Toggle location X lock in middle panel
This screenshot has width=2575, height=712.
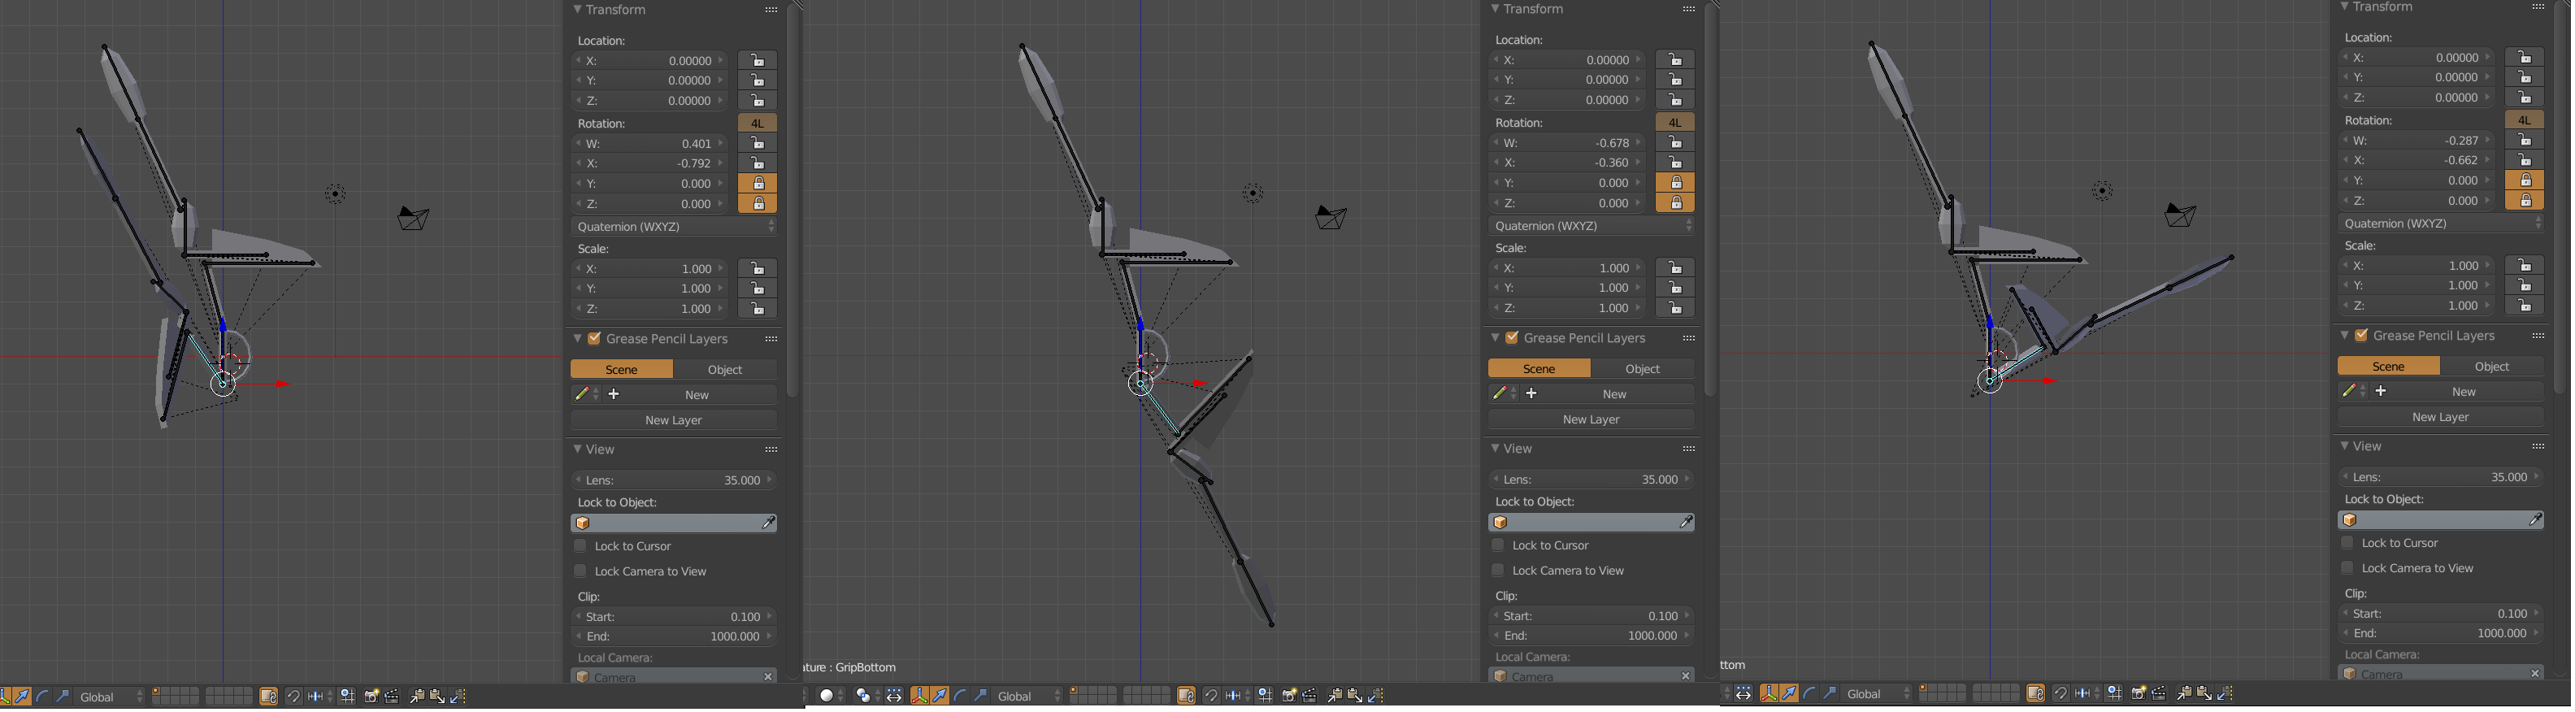(x=1675, y=60)
